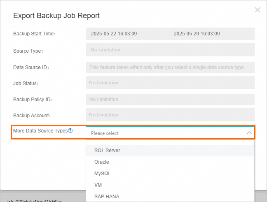
Task: Click the help icon beside More Data Source Types
Action: click(x=70, y=131)
